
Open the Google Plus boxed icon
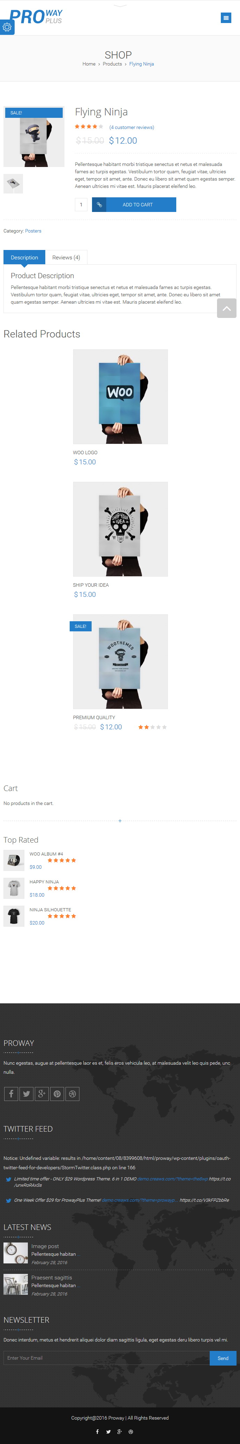coord(41,1094)
